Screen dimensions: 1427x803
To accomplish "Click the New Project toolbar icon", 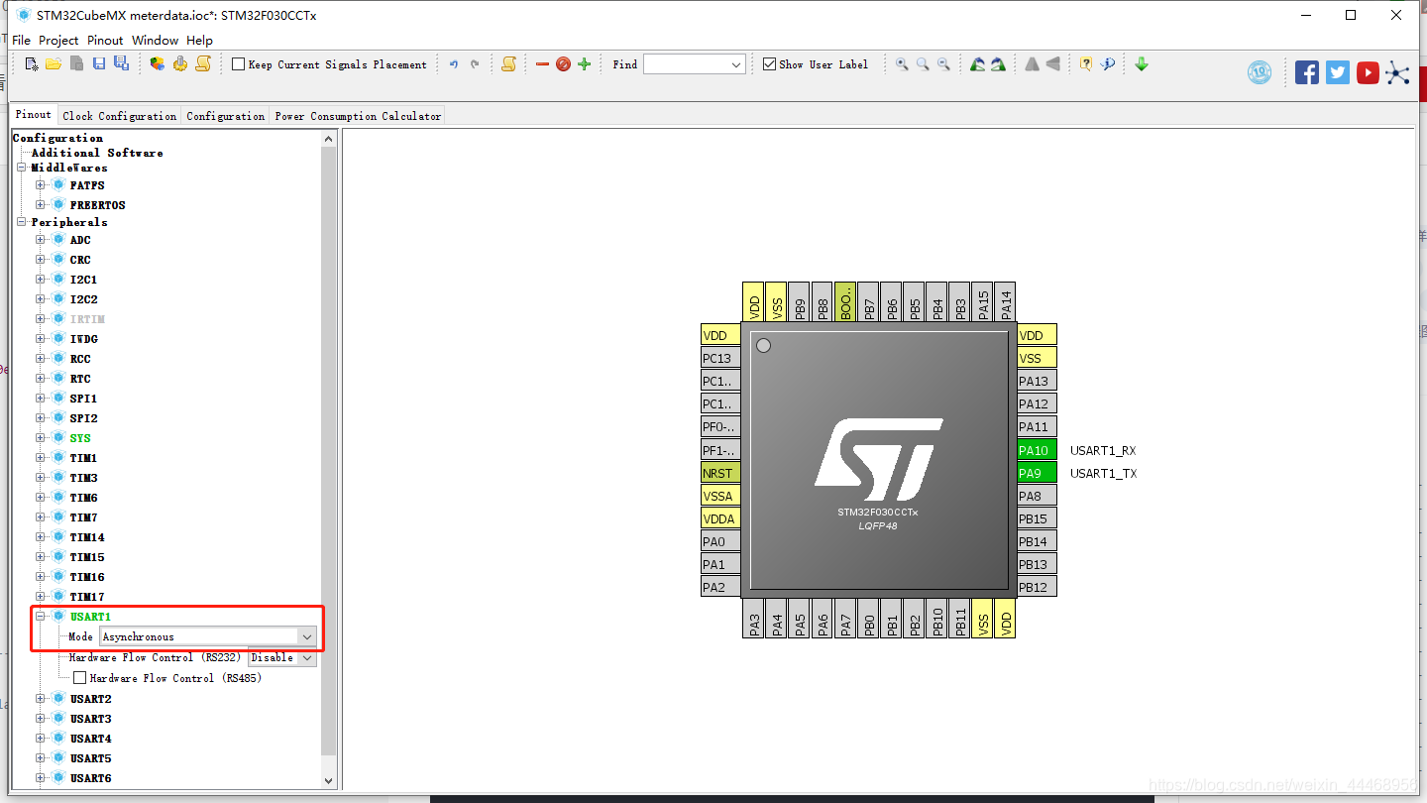I will (x=32, y=64).
